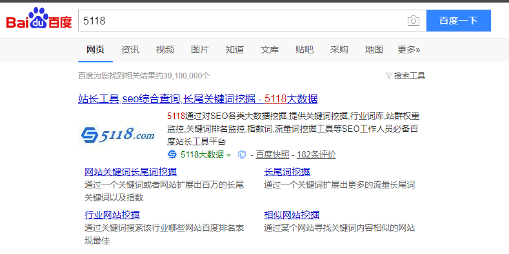Image resolution: width=509 pixels, height=254 pixels.
Task: Switch to the 文库 tab
Action: point(270,50)
